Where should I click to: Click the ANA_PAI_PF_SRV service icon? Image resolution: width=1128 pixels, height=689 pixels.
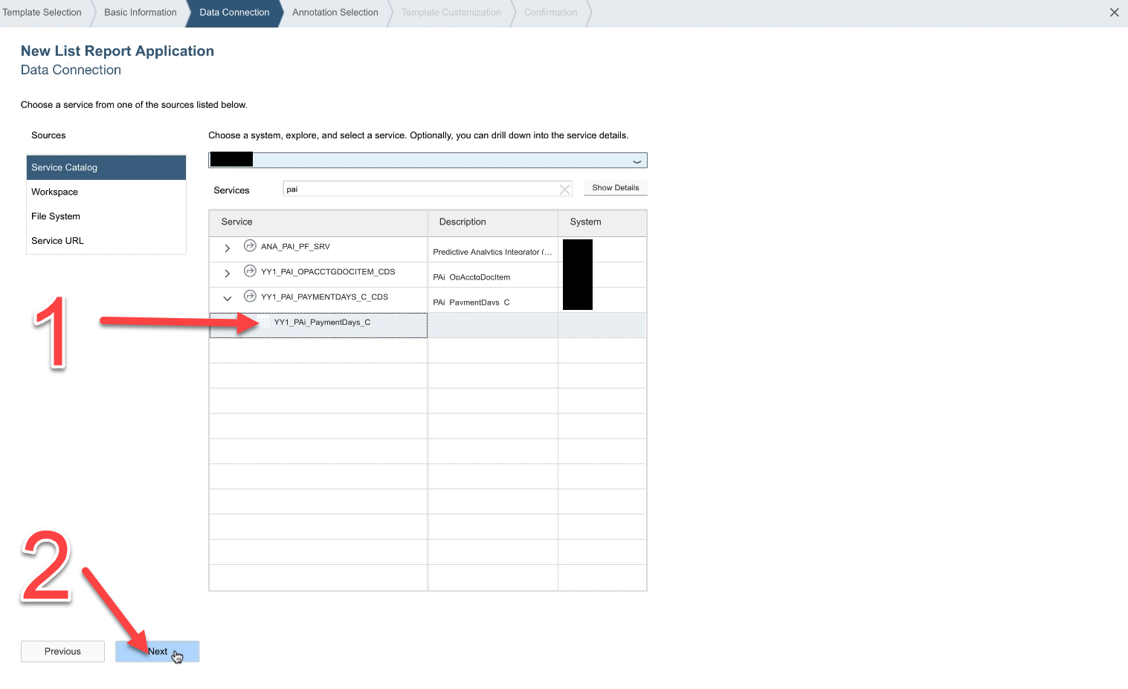point(251,246)
